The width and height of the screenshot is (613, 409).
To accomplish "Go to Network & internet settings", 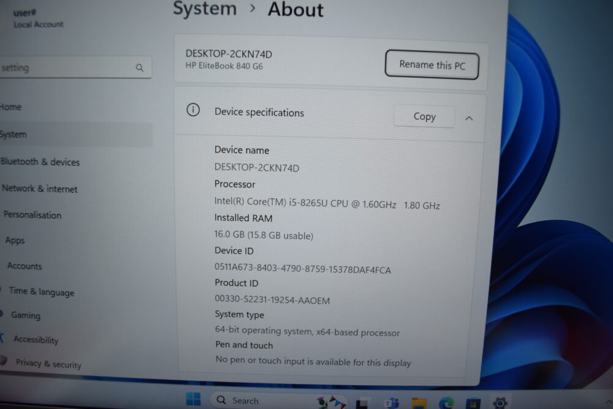I will [39, 189].
